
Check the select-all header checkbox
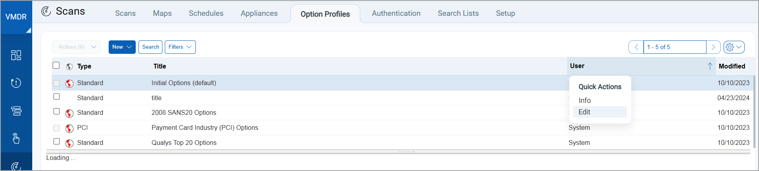coord(56,65)
